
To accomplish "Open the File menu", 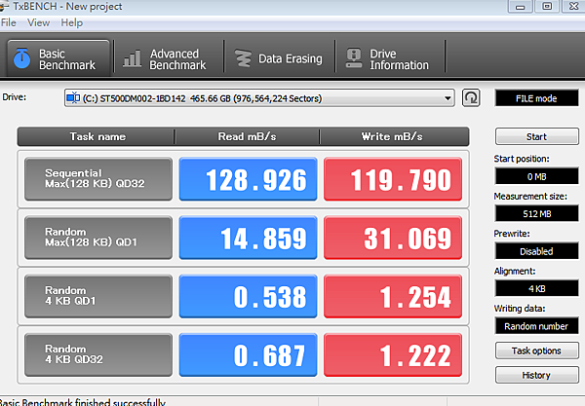I will pos(8,22).
